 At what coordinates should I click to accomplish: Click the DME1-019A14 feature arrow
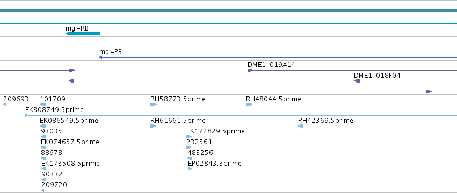point(250,70)
